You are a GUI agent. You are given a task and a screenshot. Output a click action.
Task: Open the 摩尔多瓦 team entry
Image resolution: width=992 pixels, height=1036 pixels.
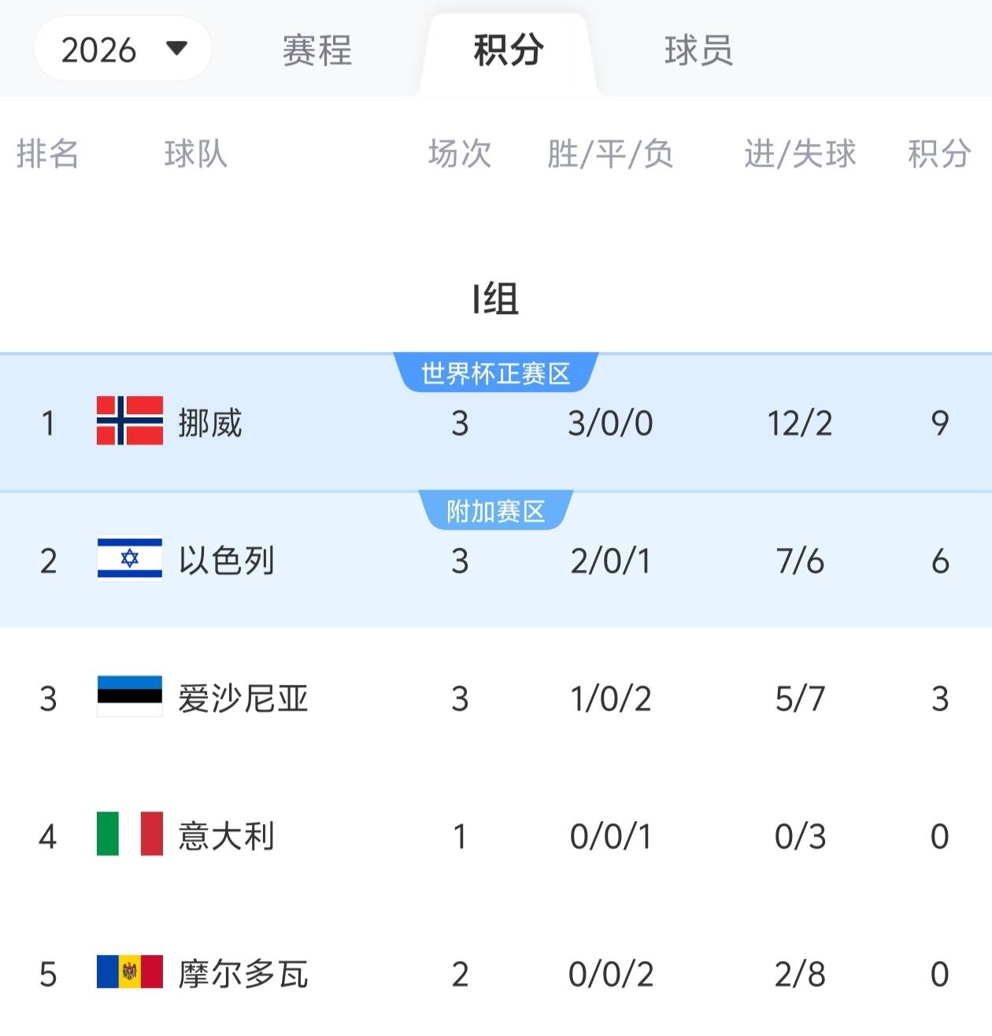click(242, 975)
